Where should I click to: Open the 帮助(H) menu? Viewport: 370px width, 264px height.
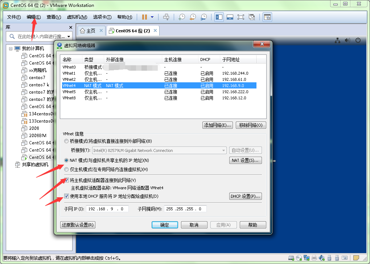pos(124,17)
